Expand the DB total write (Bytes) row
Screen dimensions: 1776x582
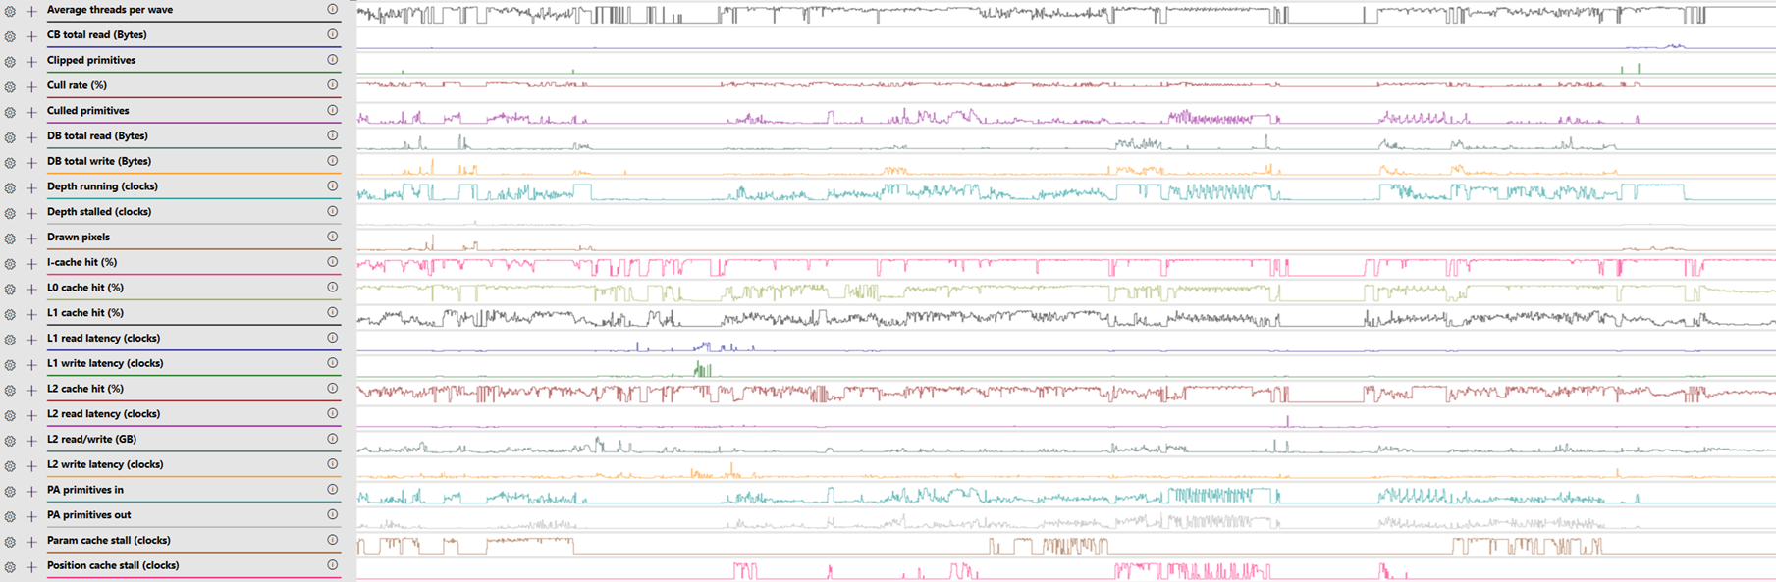coord(31,162)
